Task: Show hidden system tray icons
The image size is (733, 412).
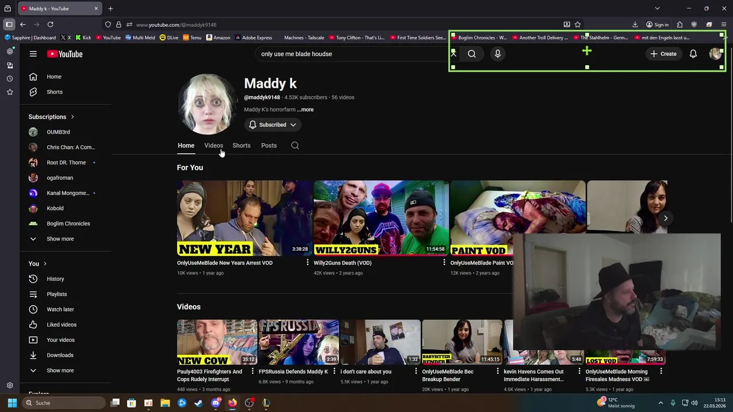Action: [x=660, y=403]
